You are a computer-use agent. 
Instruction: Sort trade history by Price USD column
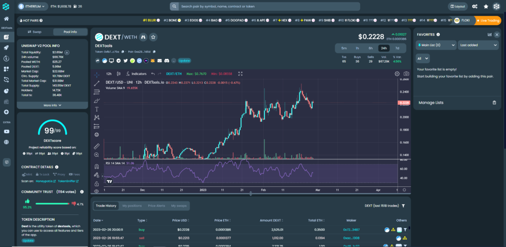click(x=181, y=220)
